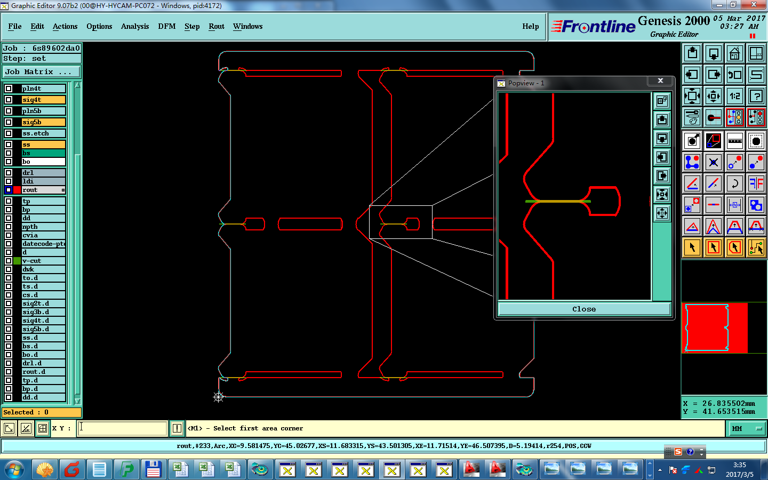768x480 pixels.
Task: Click the pan left arrow icon
Action: [692, 75]
